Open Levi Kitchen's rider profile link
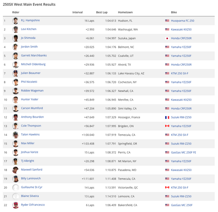 click(29, 29)
